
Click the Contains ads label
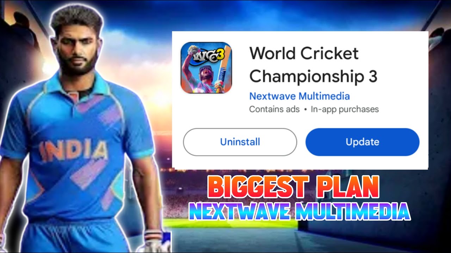click(x=274, y=109)
